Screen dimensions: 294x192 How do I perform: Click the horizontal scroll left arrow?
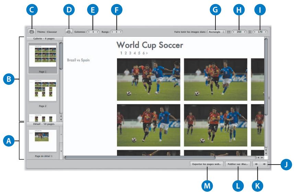point(258,158)
